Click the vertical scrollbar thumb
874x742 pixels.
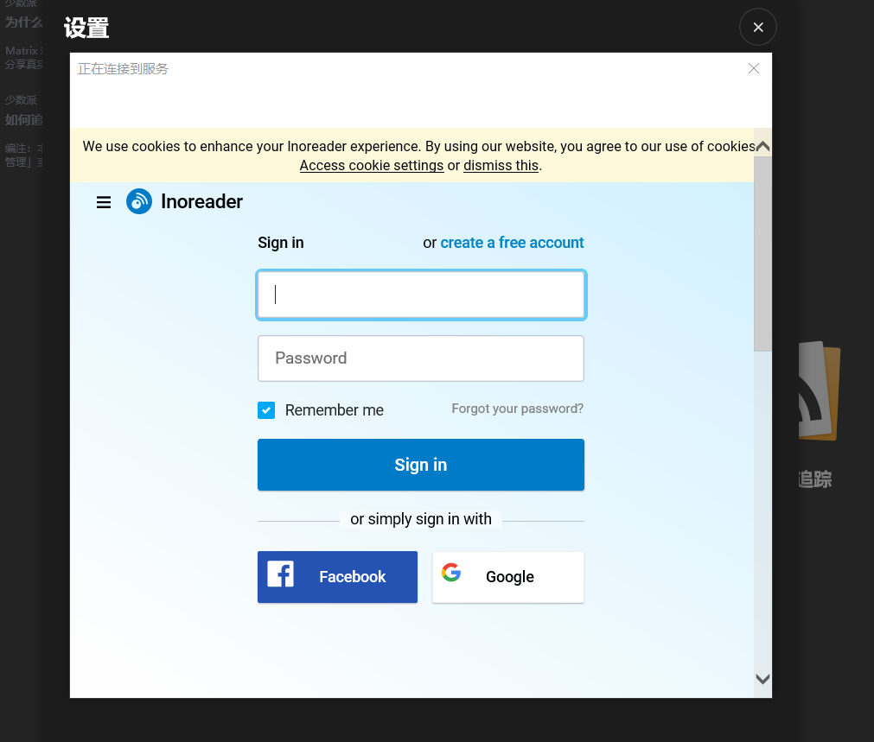tap(762, 253)
